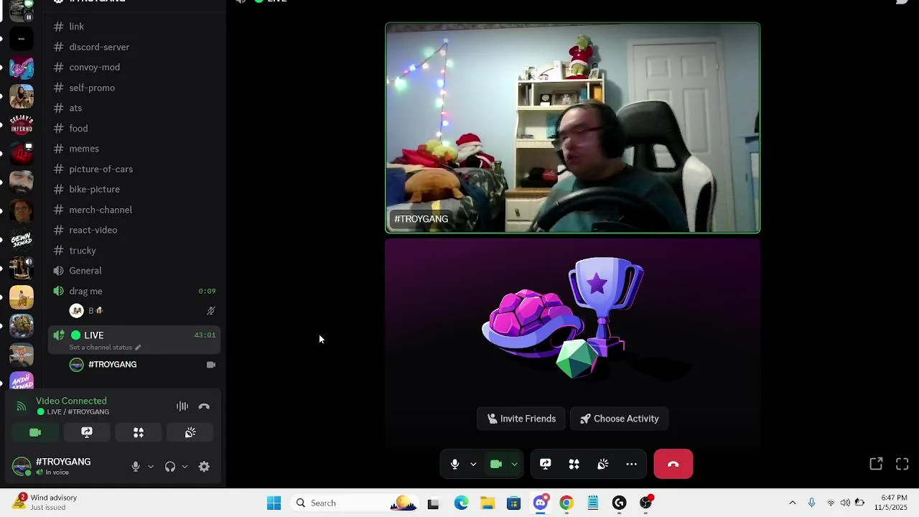Mute microphone in bottom call bar
Viewport: 919px width, 517px height.
pos(454,464)
